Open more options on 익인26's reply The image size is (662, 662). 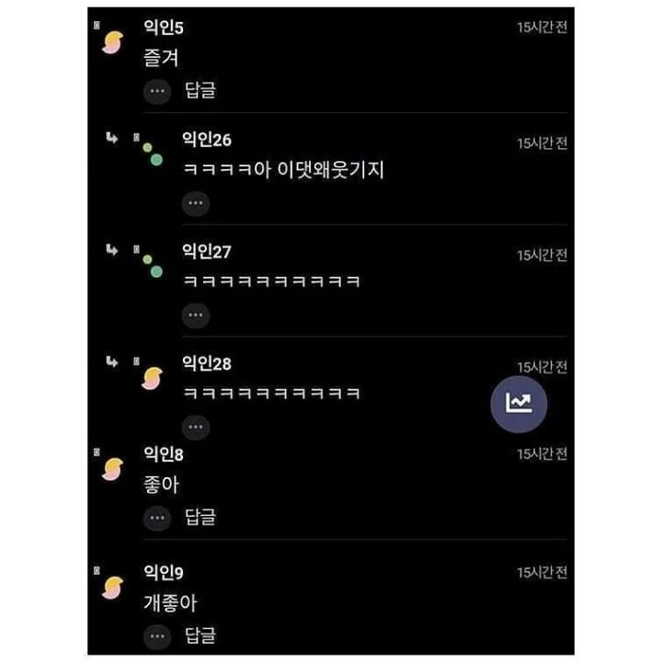196,203
